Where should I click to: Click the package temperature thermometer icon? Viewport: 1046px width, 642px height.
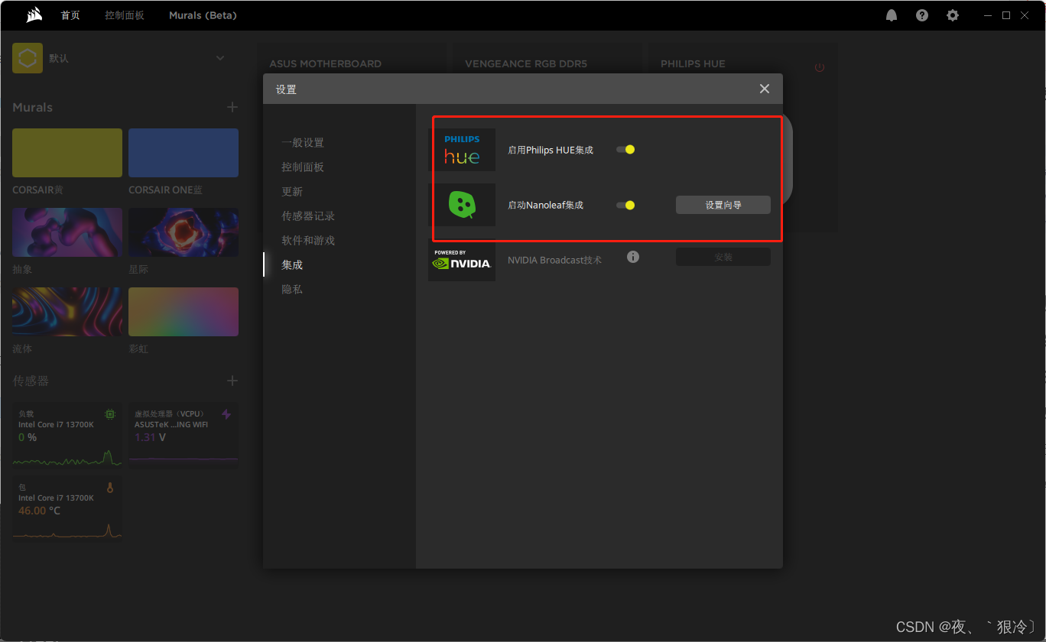point(110,488)
